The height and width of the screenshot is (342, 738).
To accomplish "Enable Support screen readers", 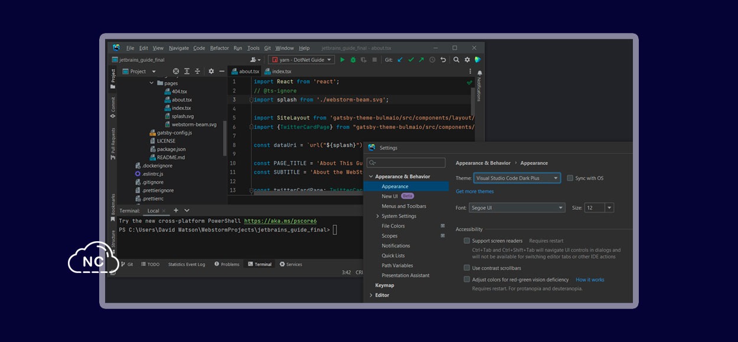I will tap(467, 241).
